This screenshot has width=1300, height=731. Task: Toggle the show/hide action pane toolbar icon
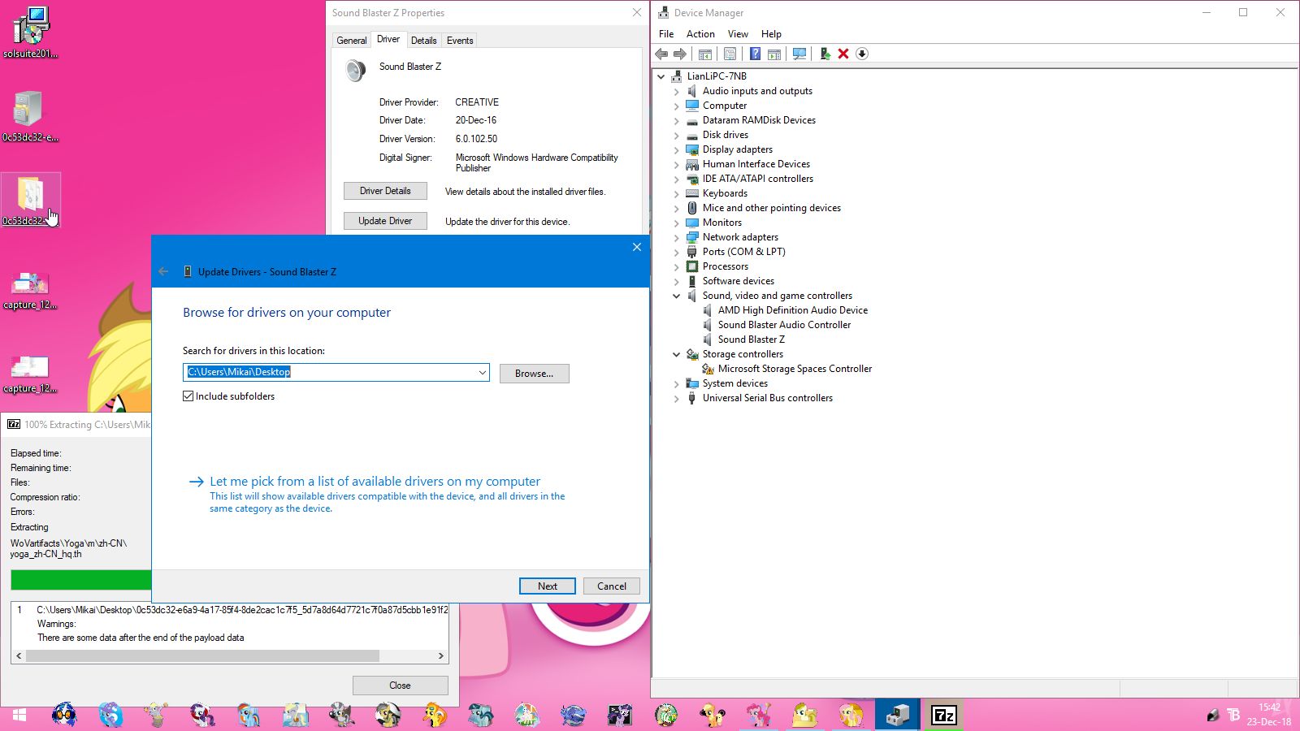pyautogui.click(x=774, y=54)
